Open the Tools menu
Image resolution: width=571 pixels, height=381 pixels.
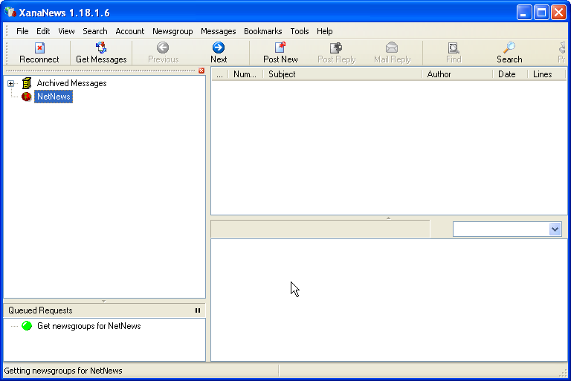tap(300, 31)
